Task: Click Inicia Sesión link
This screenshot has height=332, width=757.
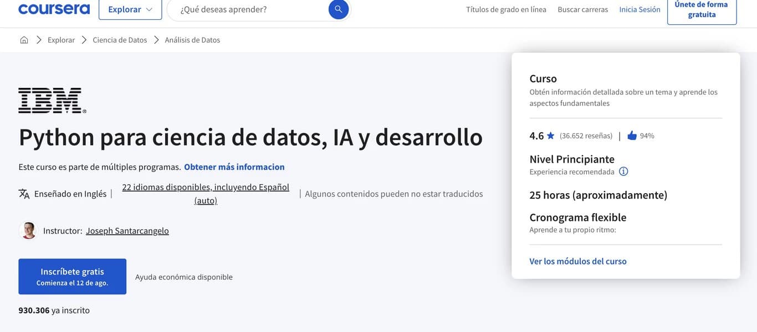Action: pos(640,9)
